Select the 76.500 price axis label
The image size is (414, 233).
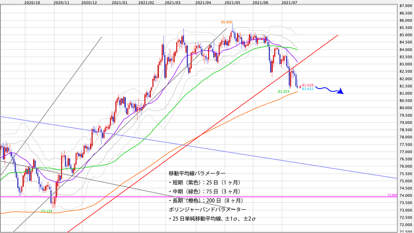click(406, 159)
